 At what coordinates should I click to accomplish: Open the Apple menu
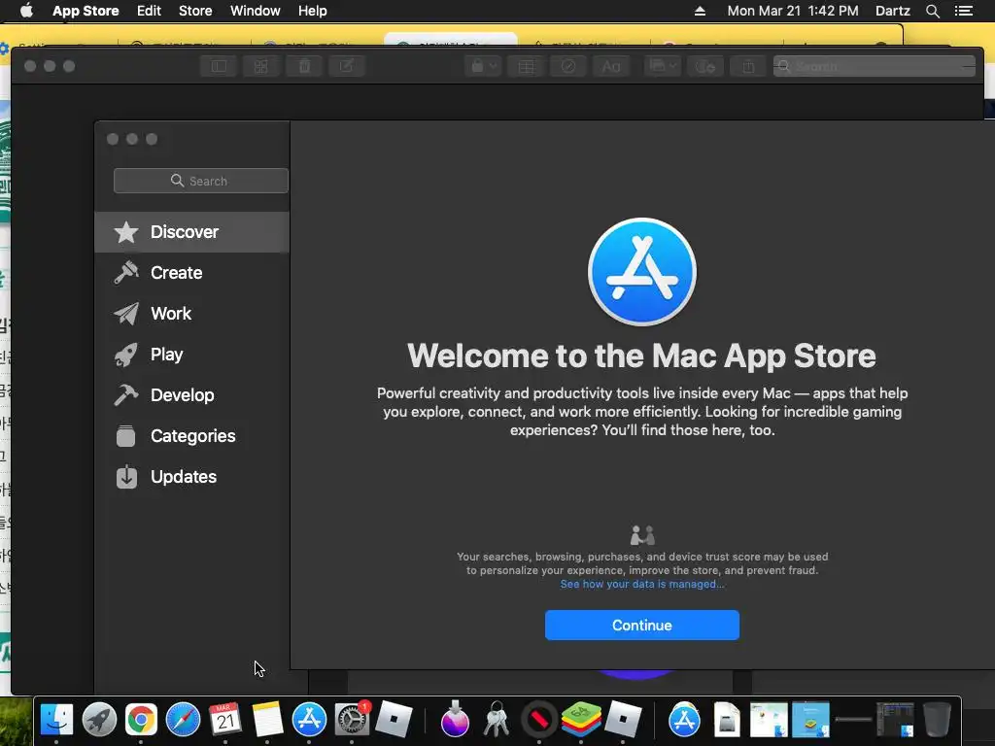point(26,11)
